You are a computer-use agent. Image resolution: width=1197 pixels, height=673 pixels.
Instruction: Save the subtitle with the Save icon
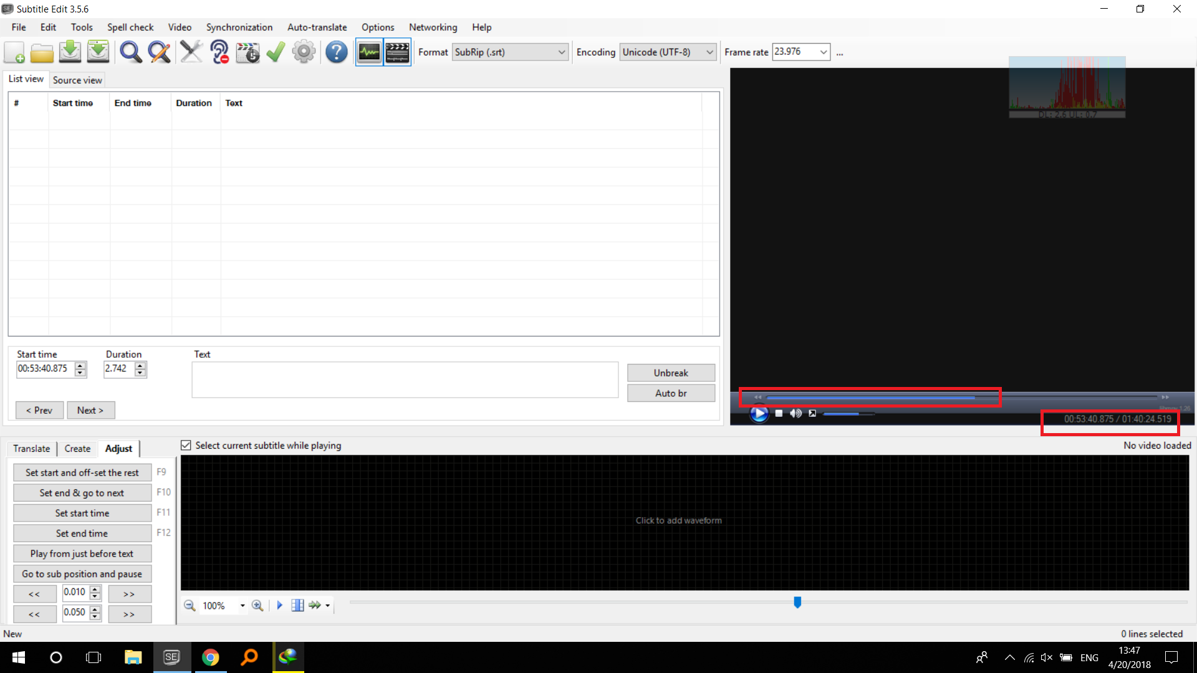click(x=70, y=52)
